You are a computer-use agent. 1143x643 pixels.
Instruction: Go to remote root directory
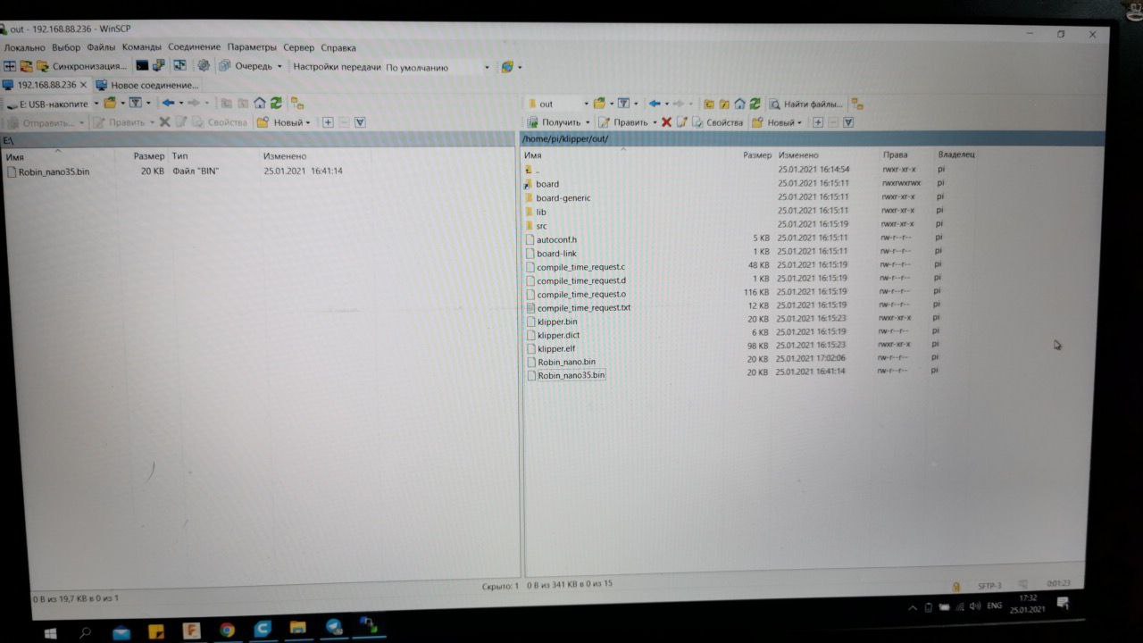[724, 104]
